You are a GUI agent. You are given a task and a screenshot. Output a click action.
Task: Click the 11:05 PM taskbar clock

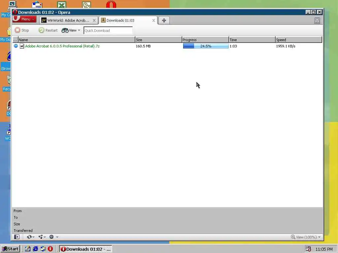pos(324,249)
